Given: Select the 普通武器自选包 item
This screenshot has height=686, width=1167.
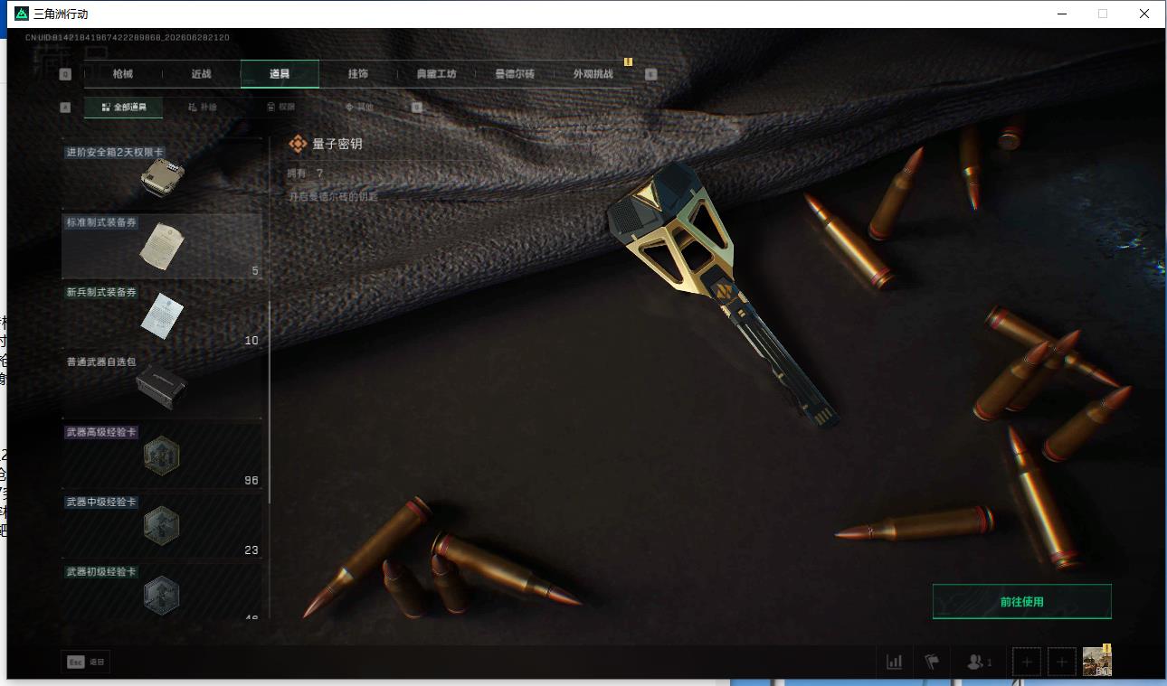Looking at the screenshot, I should (x=162, y=386).
